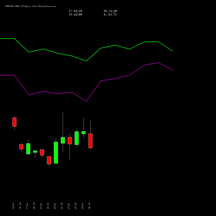The height and width of the screenshot is (216, 216).
Task: Select the 29 Jul date label
Action: pyautogui.click(x=83, y=206)
